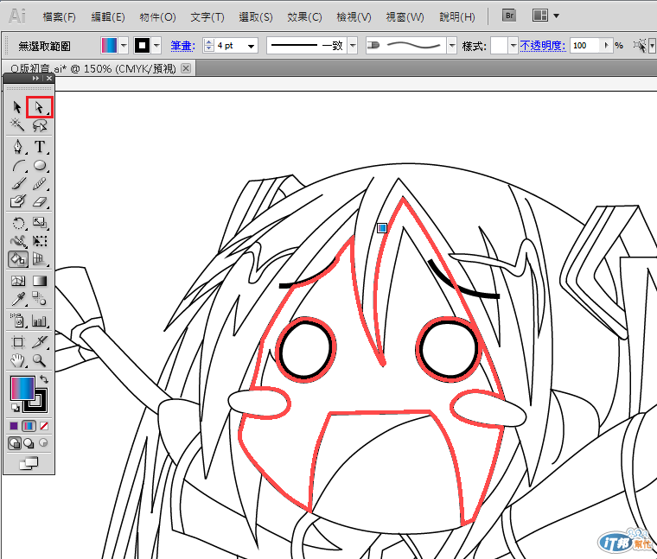Open the 效果(C) menu
This screenshot has width=657, height=559.
pyautogui.click(x=304, y=17)
